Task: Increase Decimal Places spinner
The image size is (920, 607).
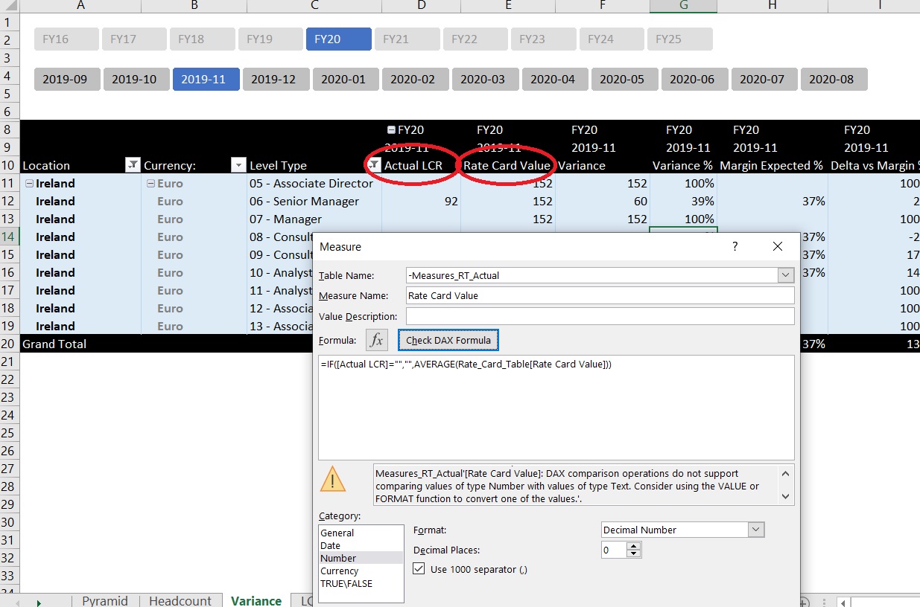Action: click(634, 546)
